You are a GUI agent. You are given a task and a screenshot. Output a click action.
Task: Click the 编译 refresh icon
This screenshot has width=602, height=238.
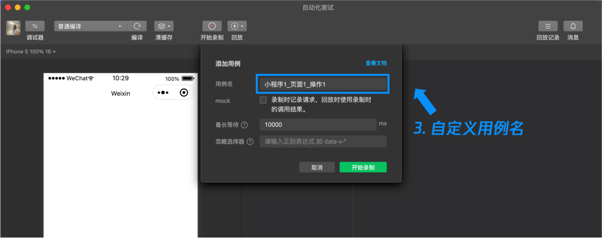point(137,26)
